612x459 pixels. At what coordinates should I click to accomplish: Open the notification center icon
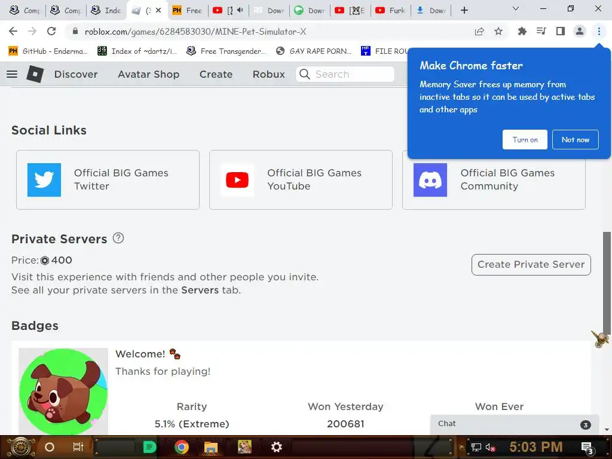(x=587, y=448)
